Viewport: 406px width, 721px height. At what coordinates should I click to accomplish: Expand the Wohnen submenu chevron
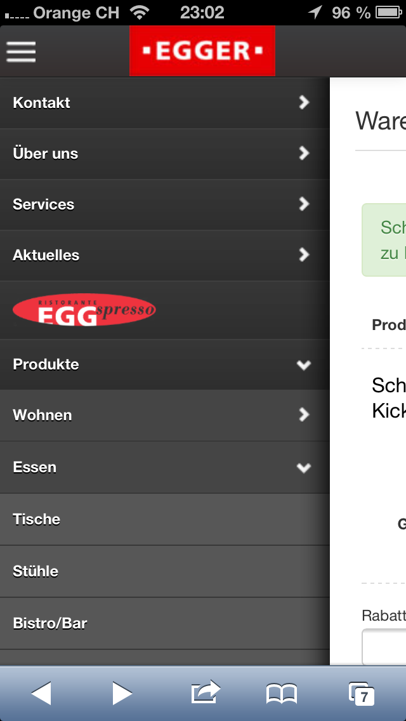tap(304, 414)
